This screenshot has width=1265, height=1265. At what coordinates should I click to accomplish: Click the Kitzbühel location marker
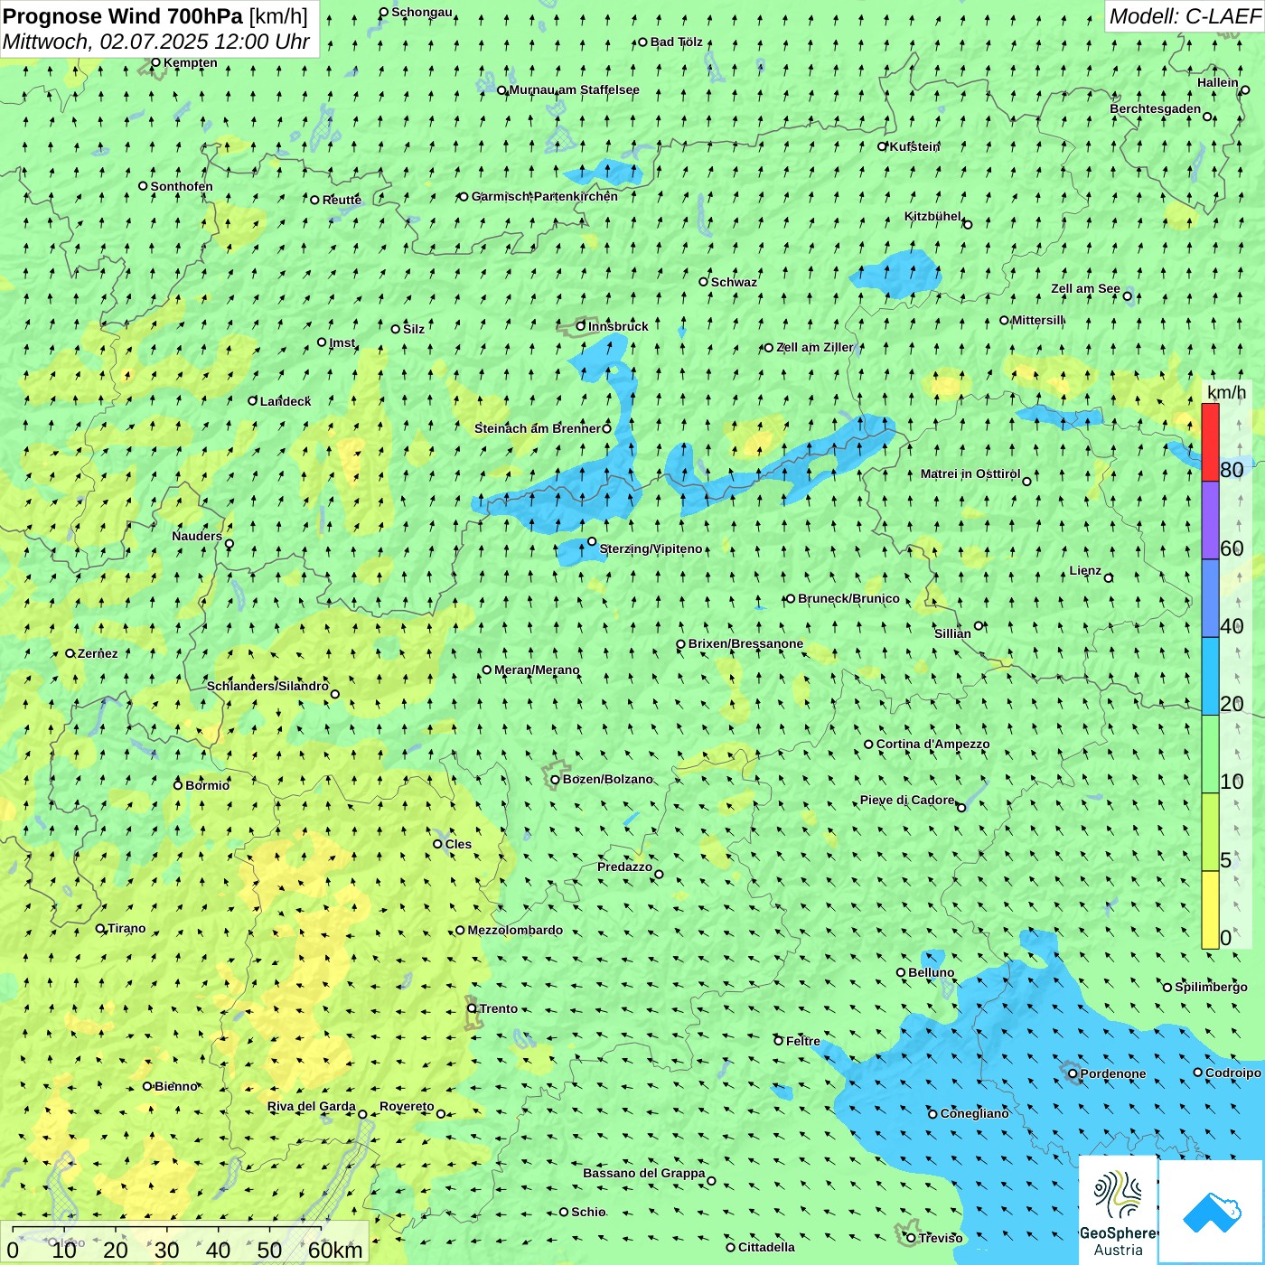(x=968, y=224)
